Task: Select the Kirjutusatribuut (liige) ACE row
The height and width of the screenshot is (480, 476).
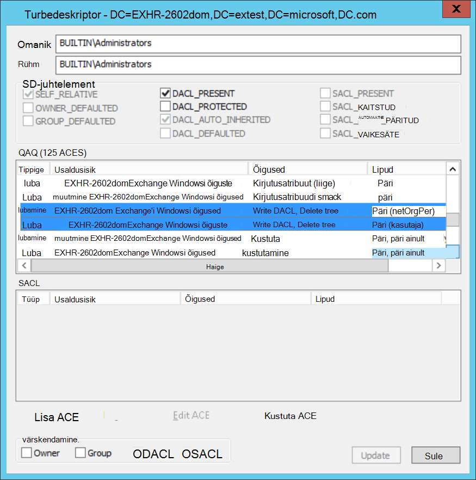Action: [231, 184]
